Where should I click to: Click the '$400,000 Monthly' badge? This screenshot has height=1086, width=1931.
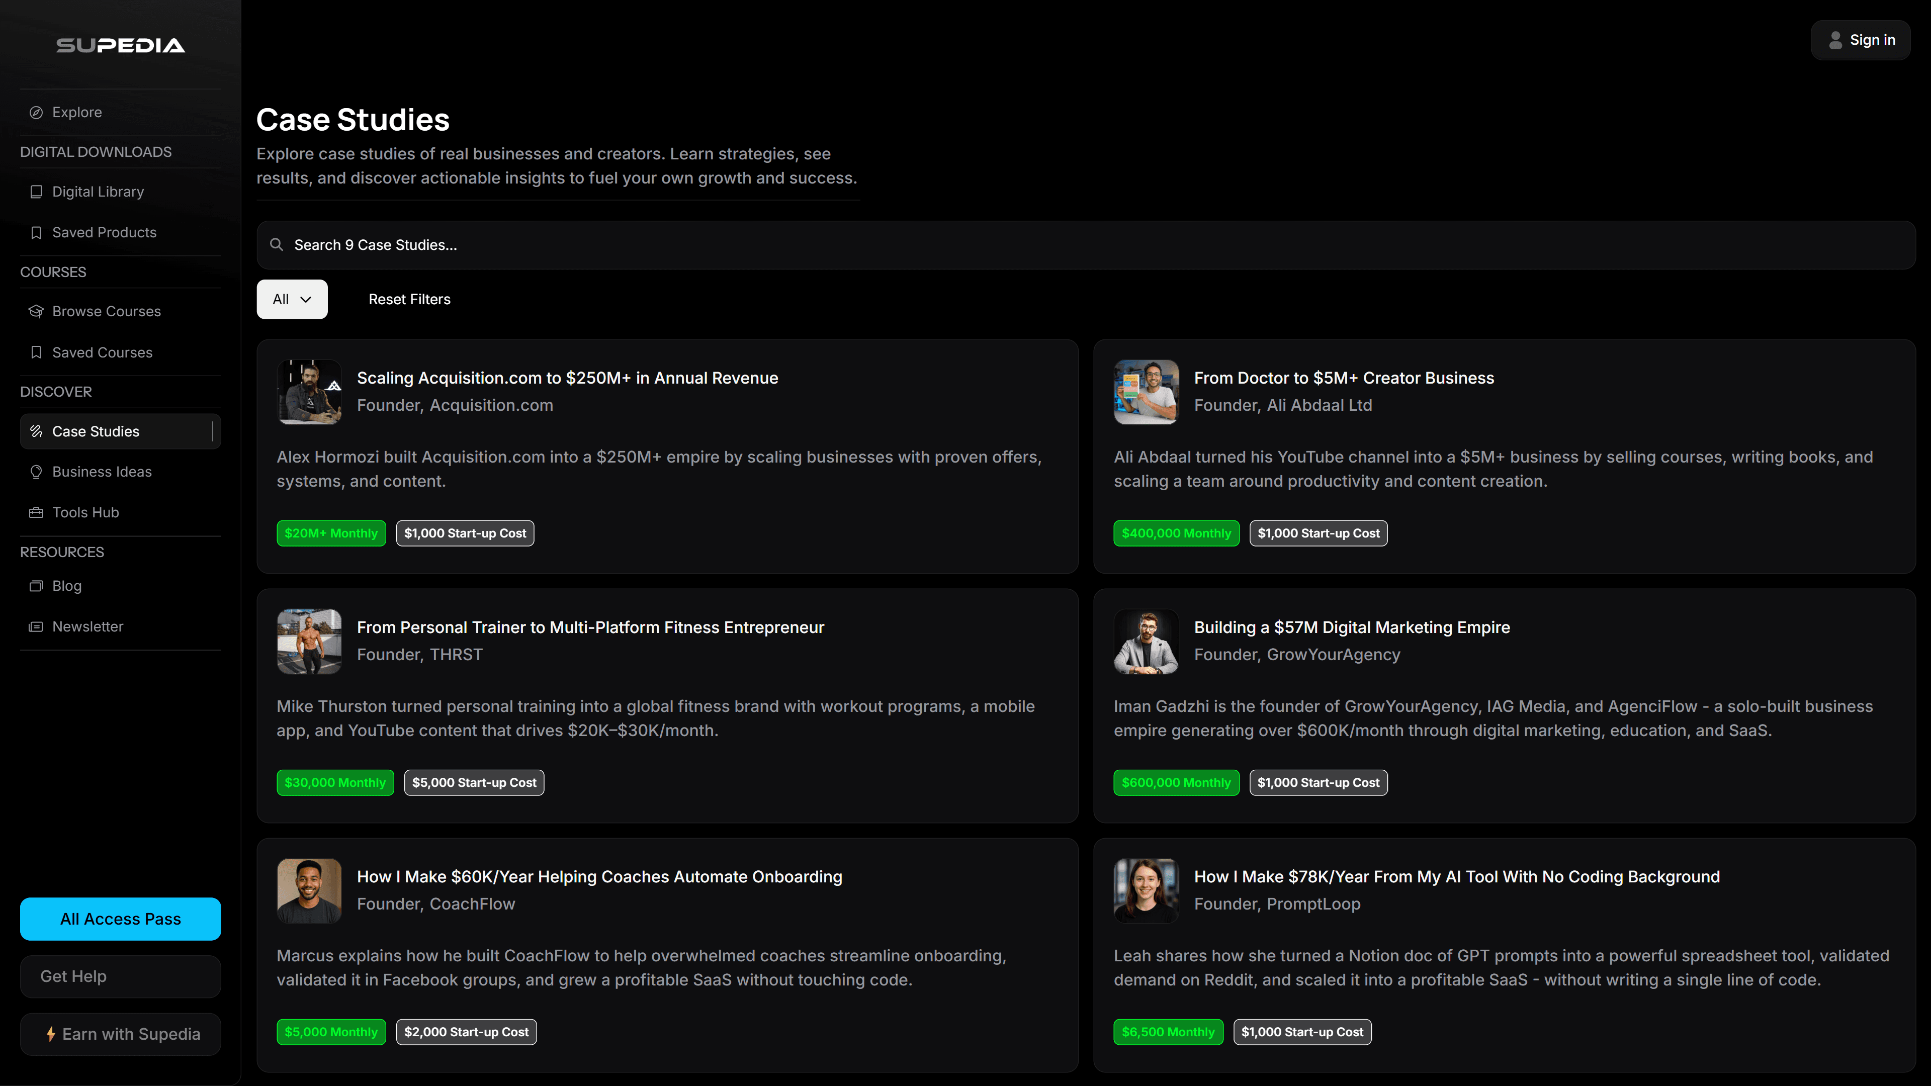(x=1177, y=533)
